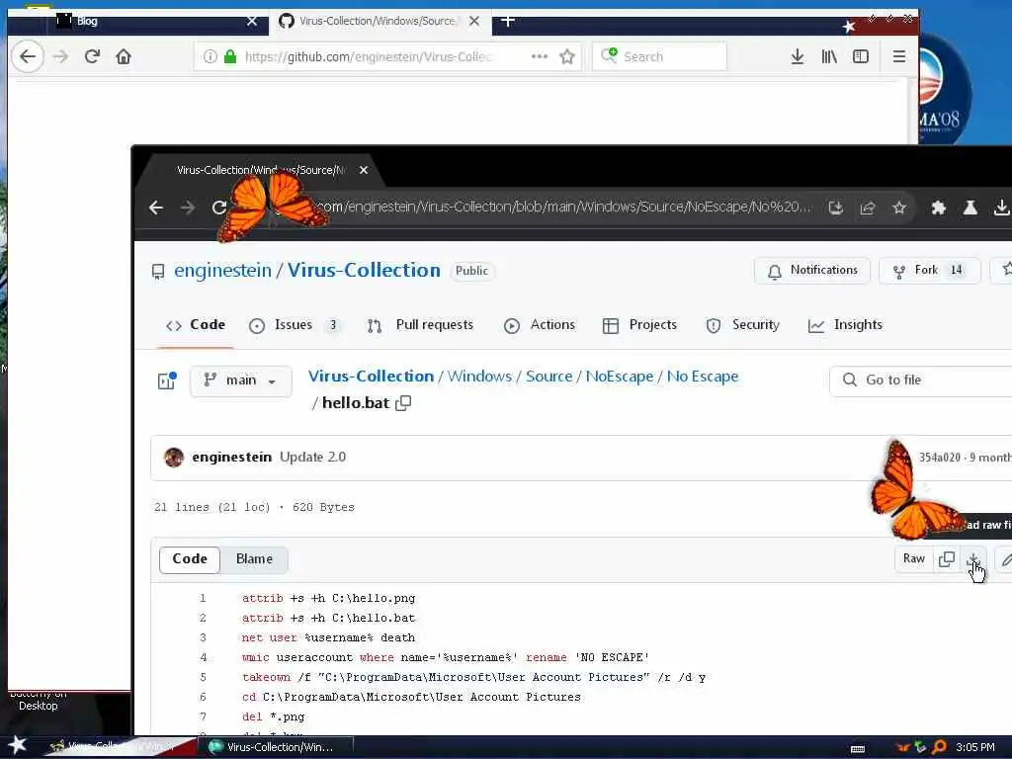1012x759 pixels.
Task: Click the NoEscape breadcrumb link
Action: point(620,377)
